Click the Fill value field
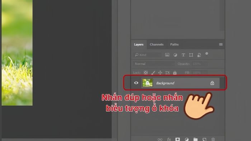This screenshot has width=251, height=141. [x=197, y=73]
